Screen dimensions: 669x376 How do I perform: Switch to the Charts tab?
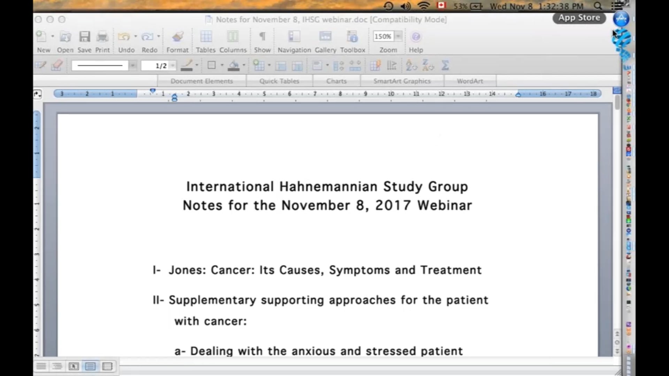[336, 81]
